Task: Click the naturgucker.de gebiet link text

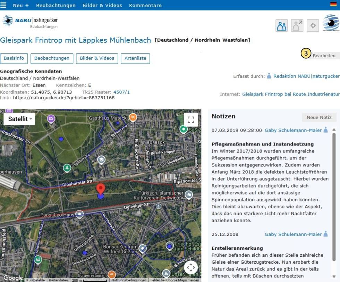Action: (x=64, y=98)
